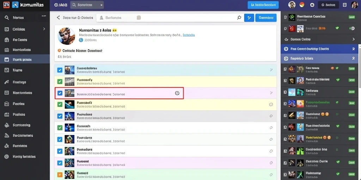
Task: Expand the chevron row above the blue right-panel headers
Action: tap(319, 39)
